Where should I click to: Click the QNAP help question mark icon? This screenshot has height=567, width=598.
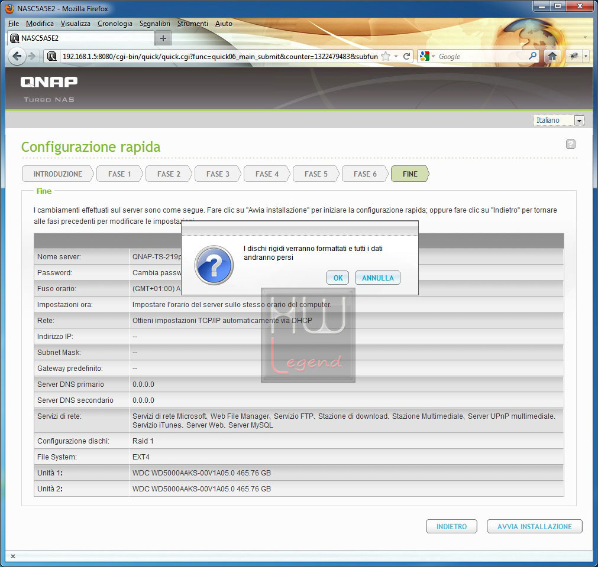click(571, 144)
